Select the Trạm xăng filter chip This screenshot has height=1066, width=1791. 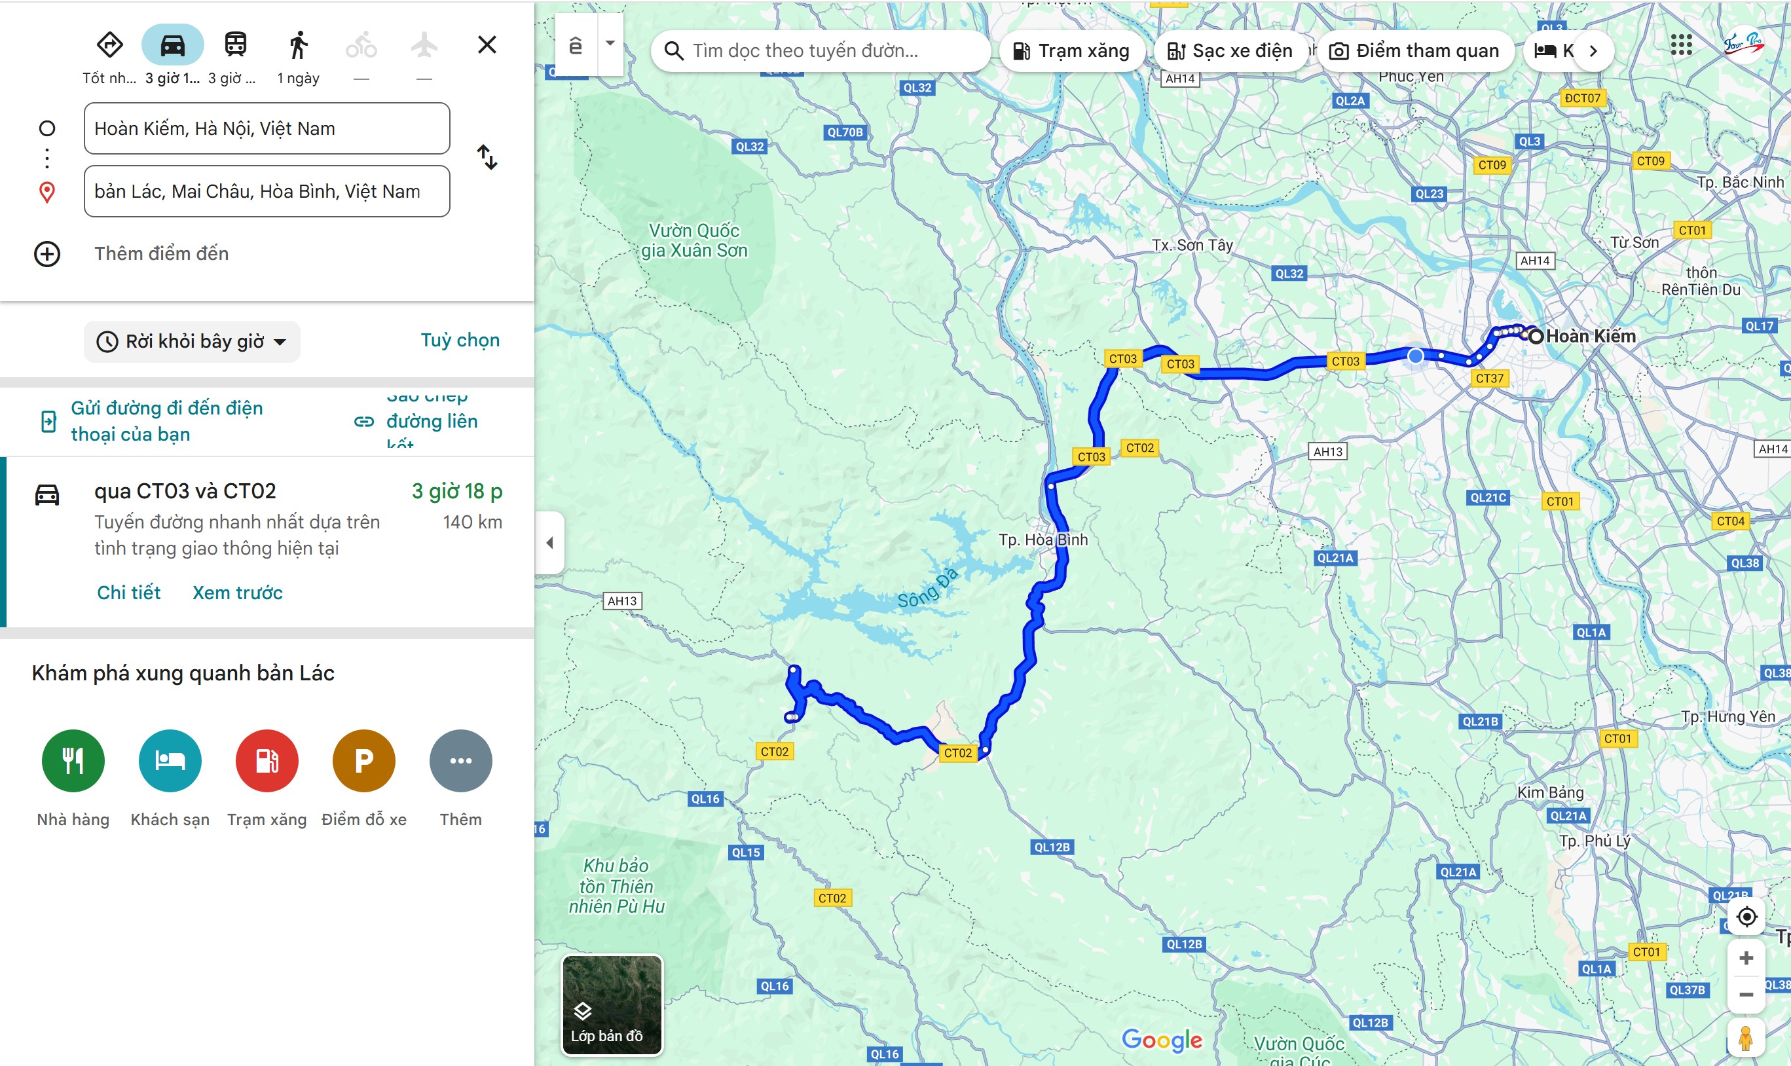click(x=1071, y=51)
